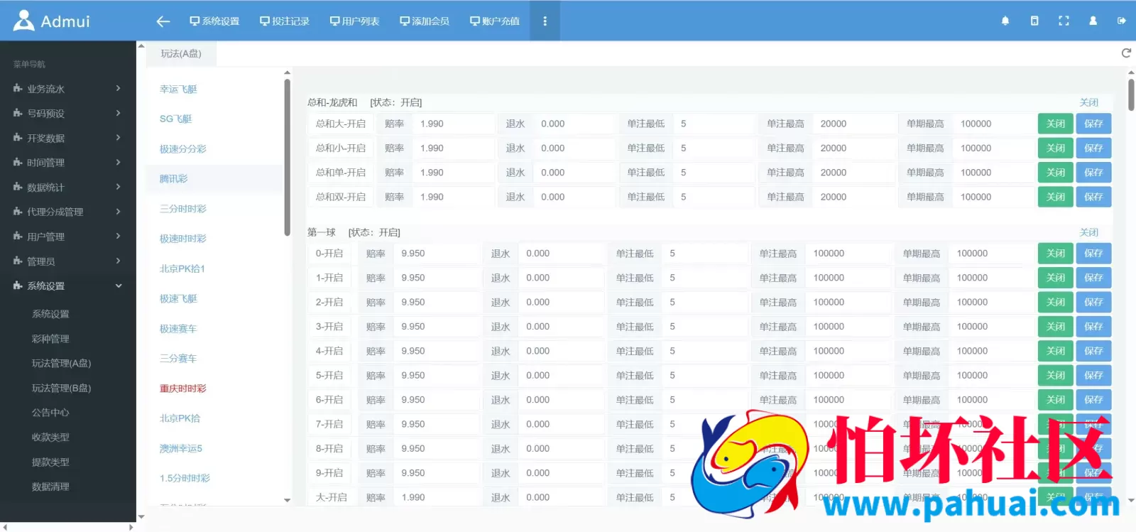Click the Admui logo icon
1136x532 pixels.
(x=23, y=21)
